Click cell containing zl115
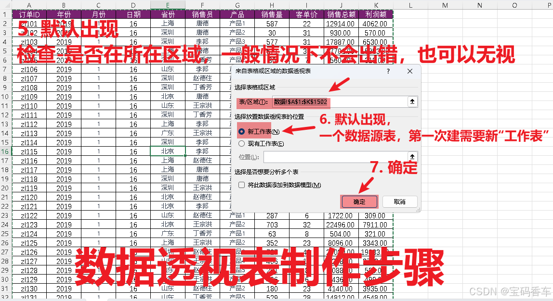This screenshot has height=301, width=553. coord(29,151)
